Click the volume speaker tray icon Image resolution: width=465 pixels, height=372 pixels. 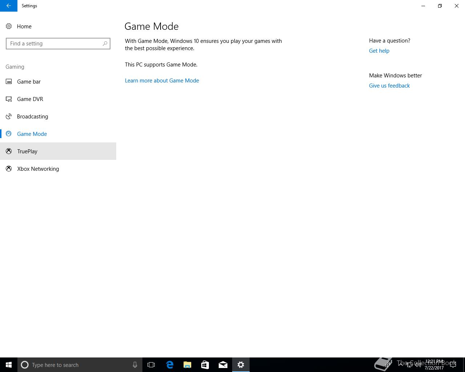(x=418, y=365)
